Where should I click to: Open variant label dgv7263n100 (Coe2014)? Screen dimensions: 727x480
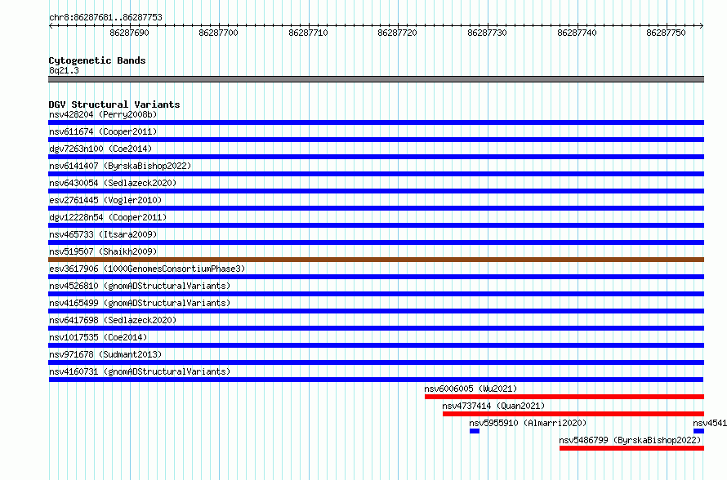[x=100, y=149]
